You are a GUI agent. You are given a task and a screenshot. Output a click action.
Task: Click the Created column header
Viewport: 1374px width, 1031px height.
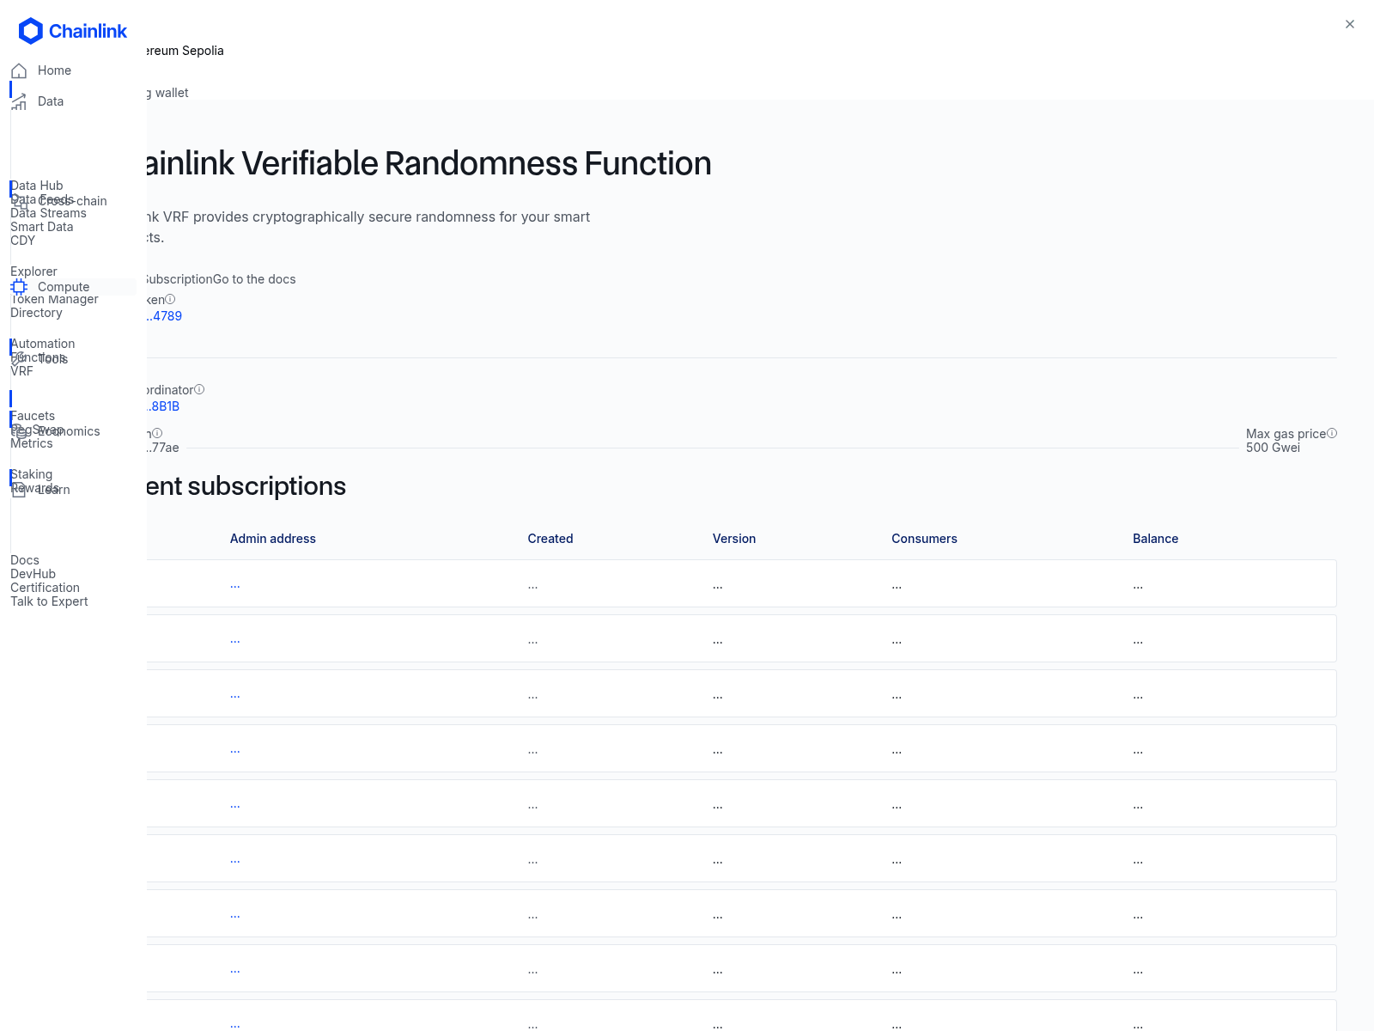550,539
